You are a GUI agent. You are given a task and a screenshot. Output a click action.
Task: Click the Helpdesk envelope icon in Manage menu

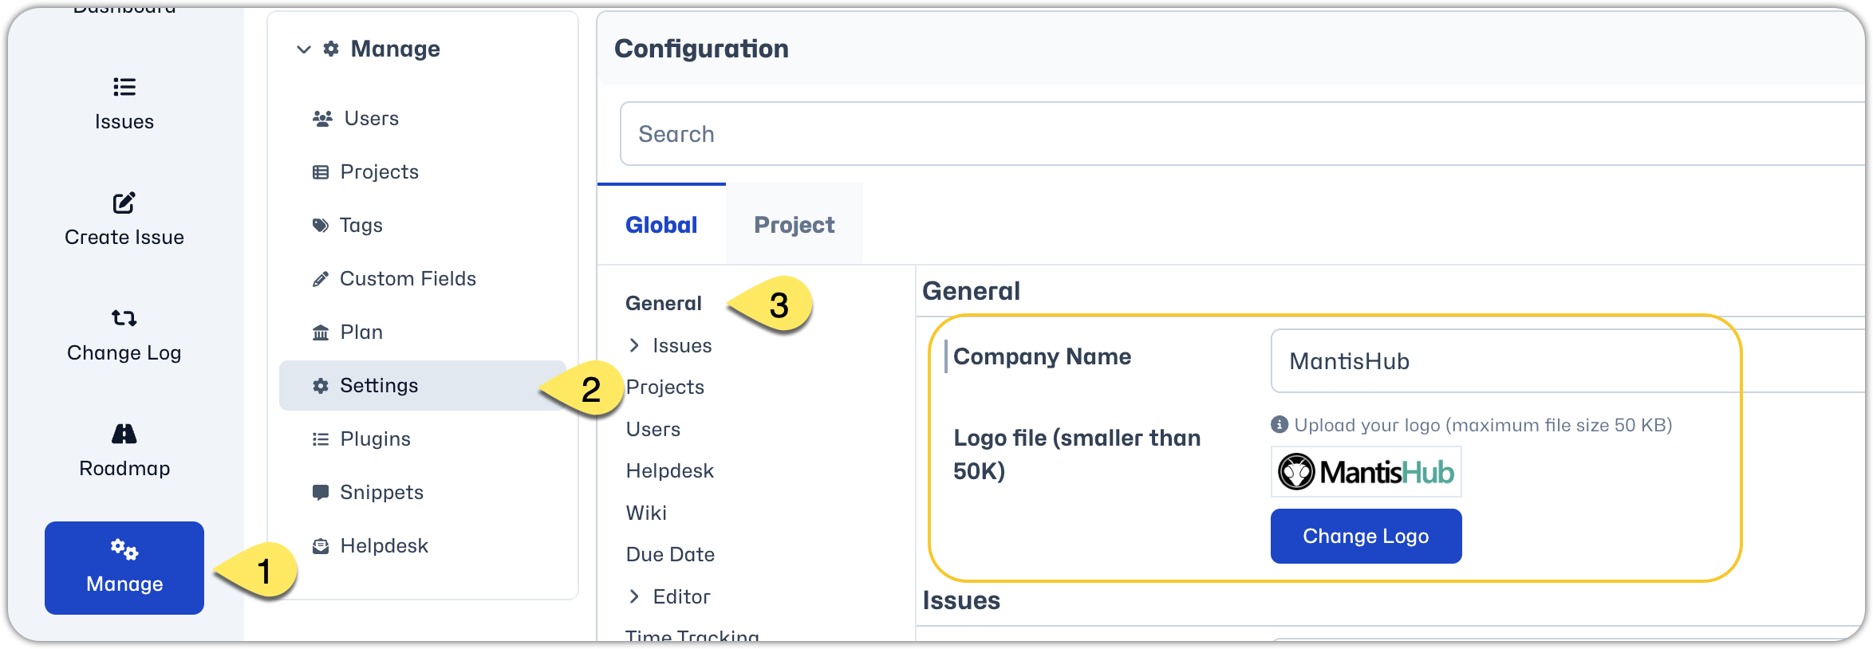pyautogui.click(x=321, y=546)
